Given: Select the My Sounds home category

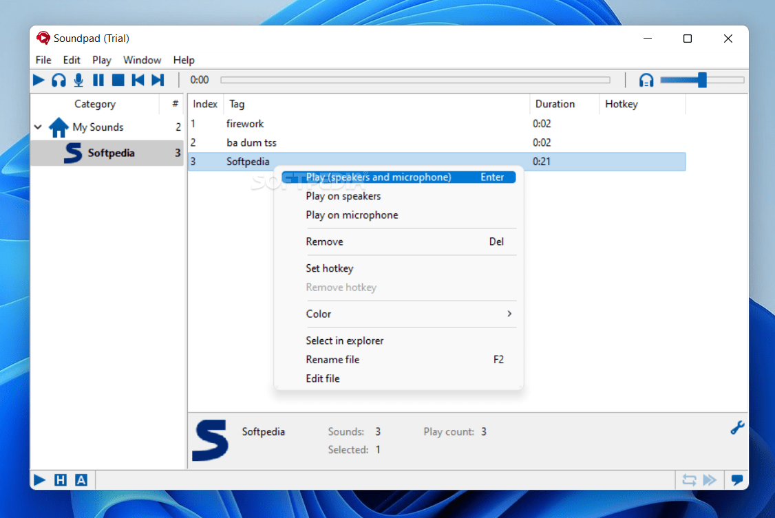Looking at the screenshot, I should click(x=98, y=127).
